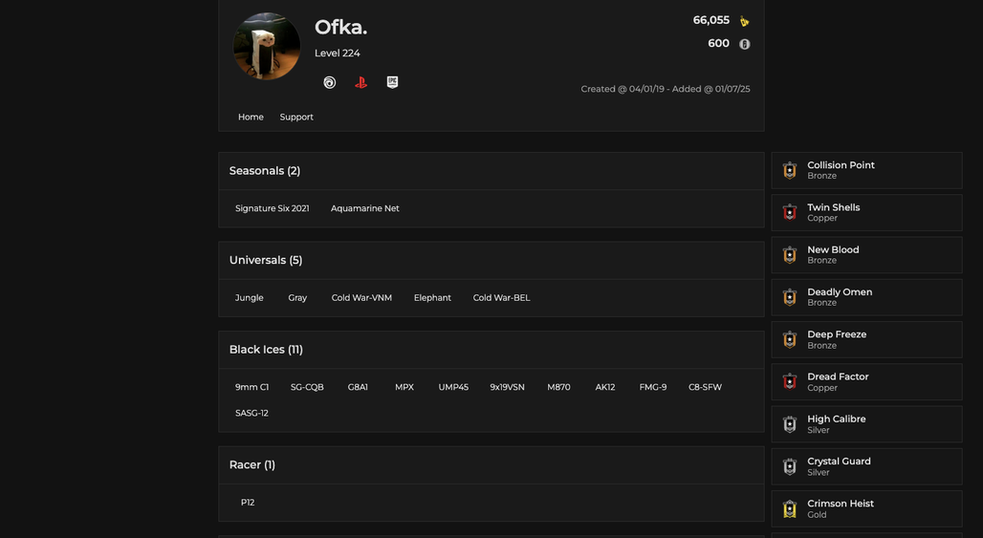
Task: Click the High Calibre silver rank badge
Action: click(790, 424)
